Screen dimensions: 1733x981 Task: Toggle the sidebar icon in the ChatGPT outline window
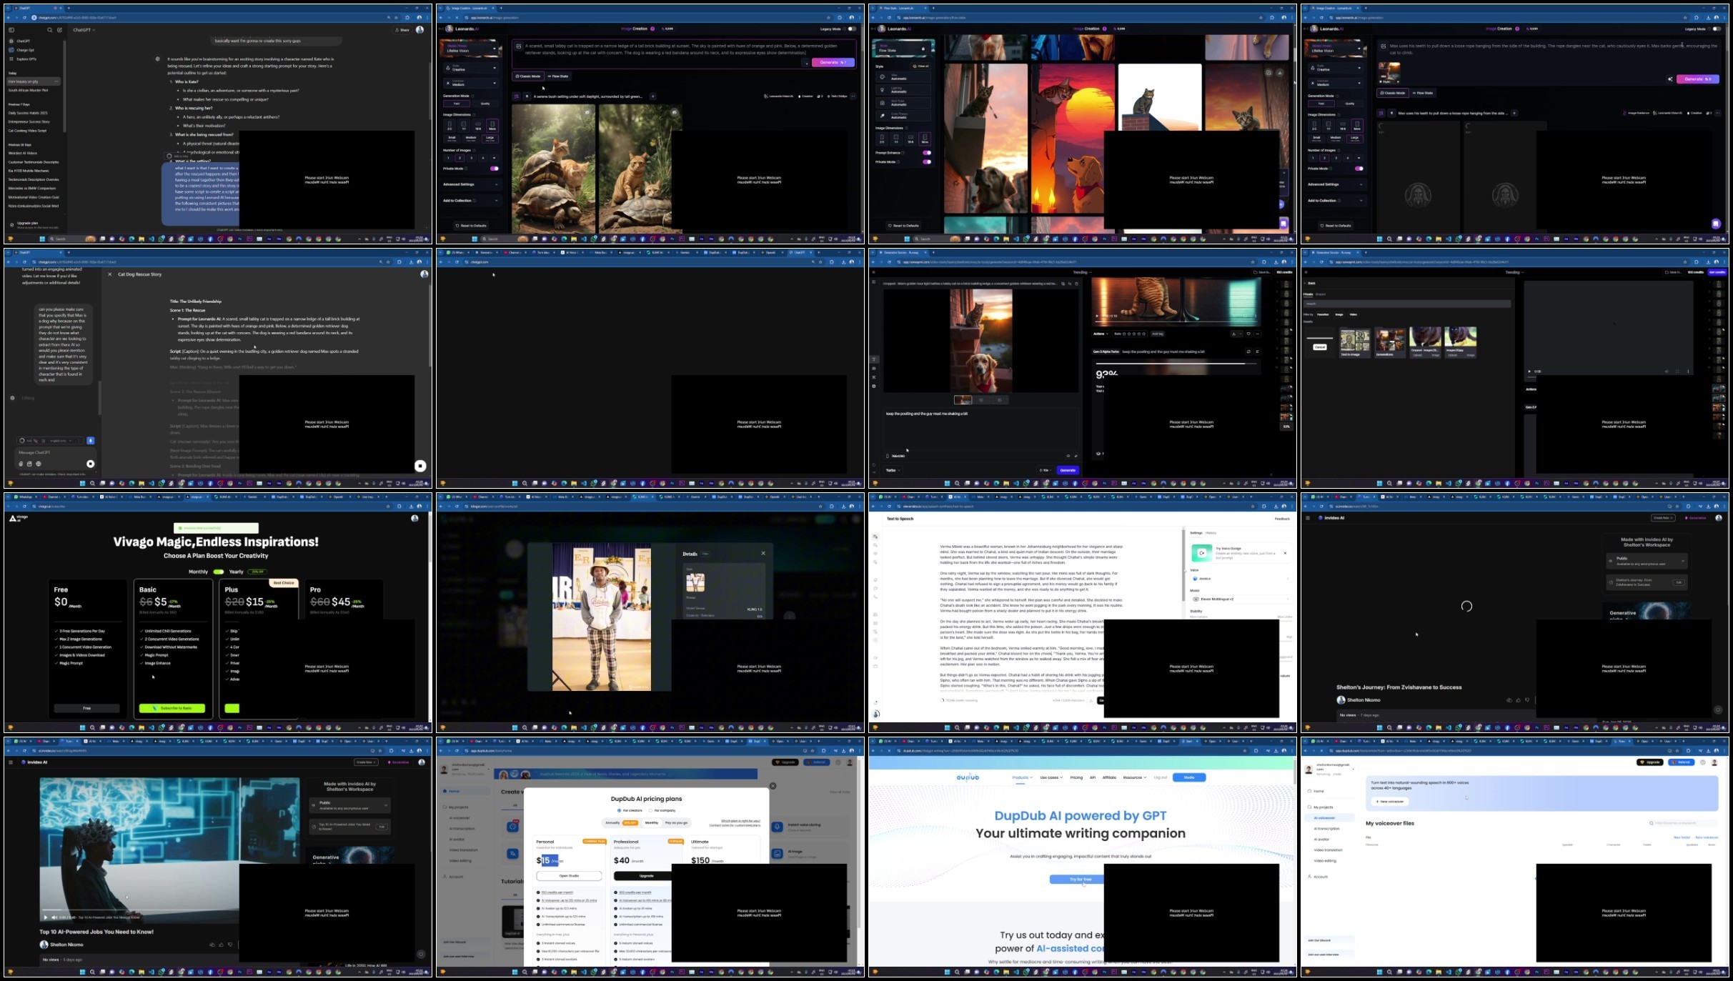click(11, 30)
